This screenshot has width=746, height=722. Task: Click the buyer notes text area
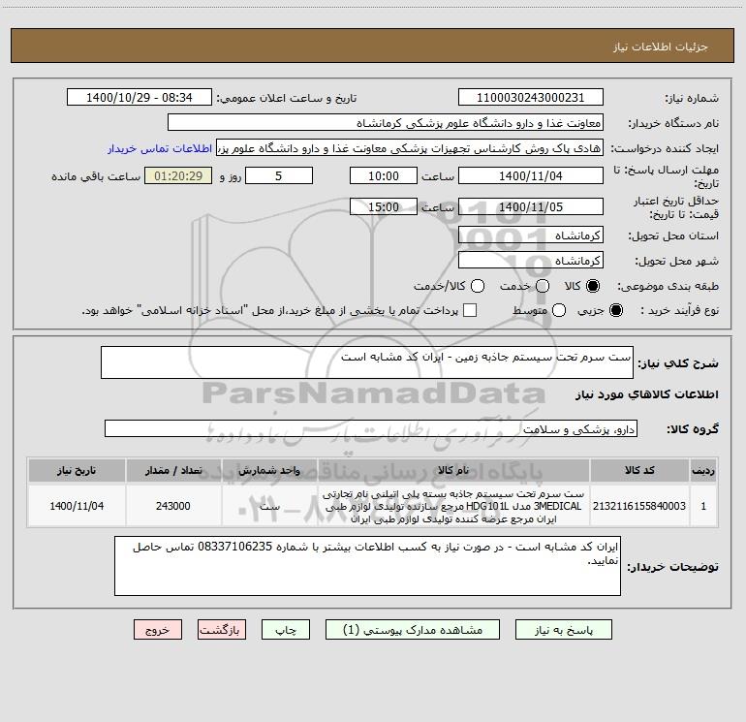tap(367, 566)
